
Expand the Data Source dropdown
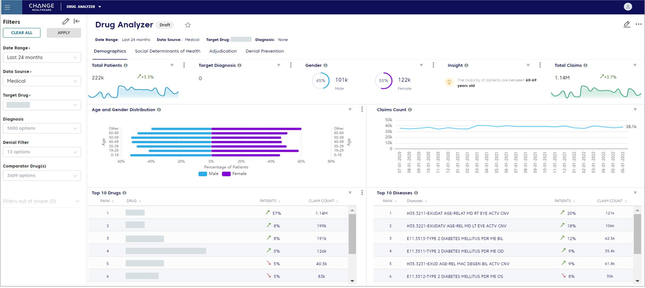coord(42,81)
